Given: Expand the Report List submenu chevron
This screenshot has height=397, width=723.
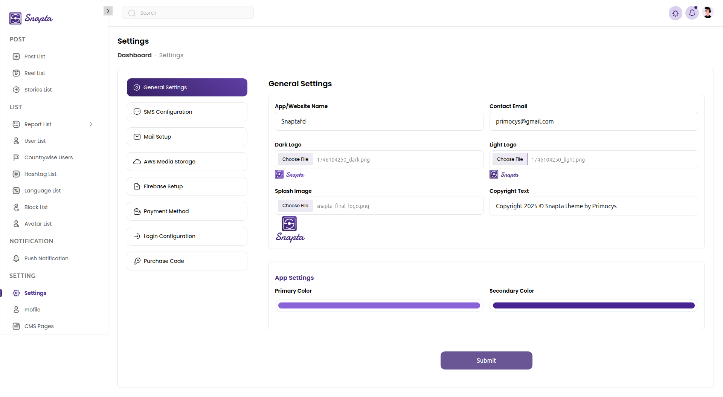Looking at the screenshot, I should [91, 124].
